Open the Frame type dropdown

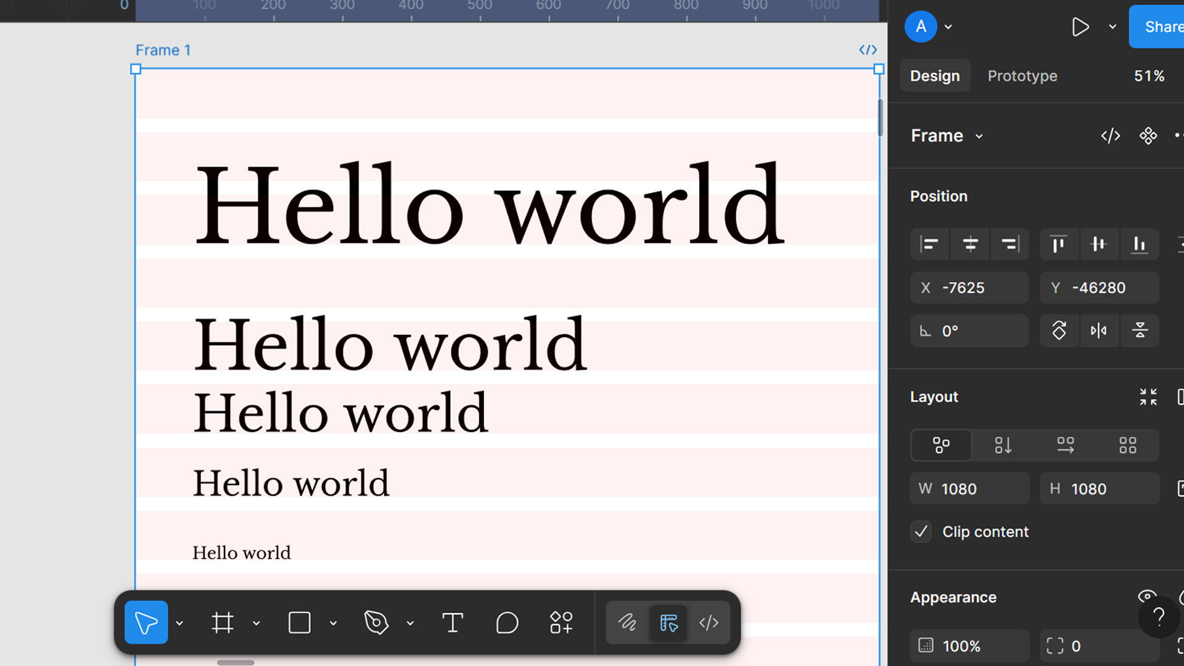pos(979,136)
